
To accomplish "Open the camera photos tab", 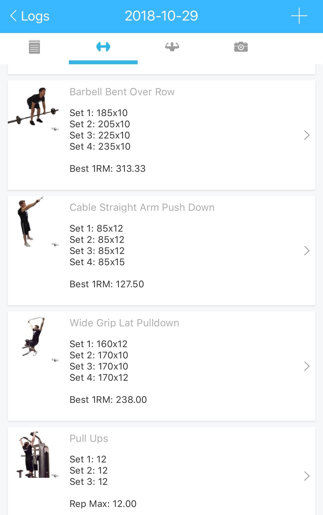I will click(x=241, y=47).
